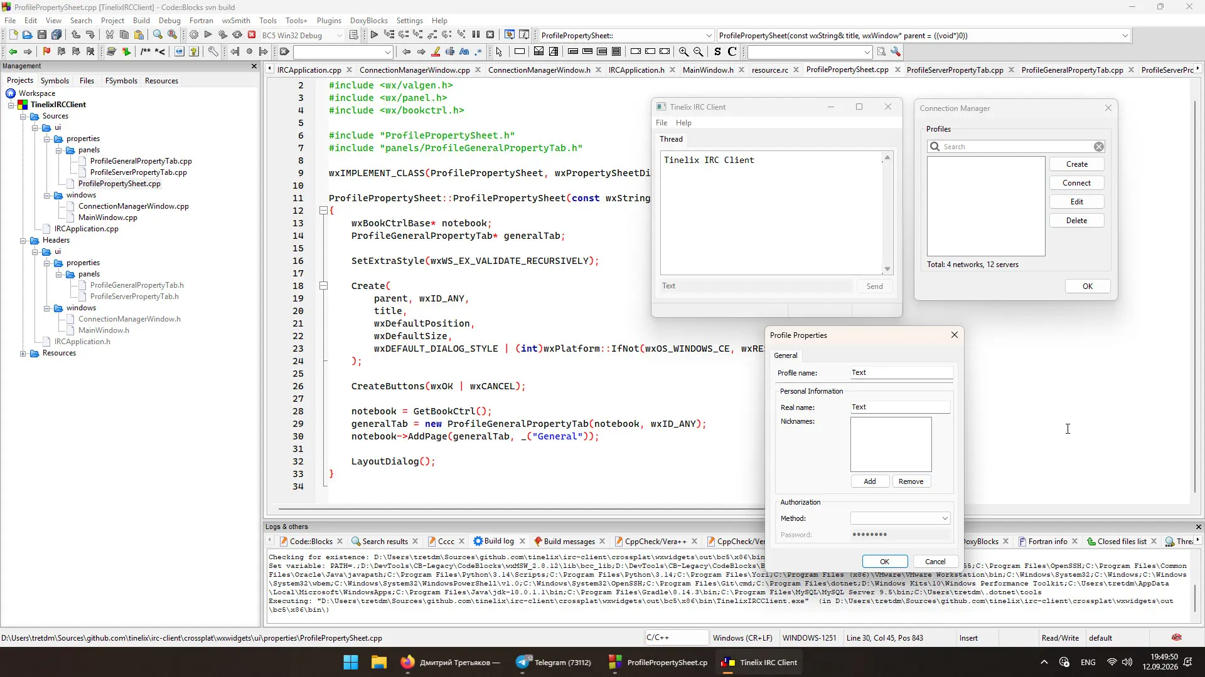
Task: Open the Method dropdown in Profile Properties
Action: pyautogui.click(x=945, y=518)
